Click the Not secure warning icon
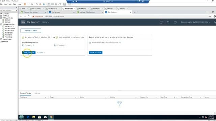The image size is (216, 121). coord(33,16)
